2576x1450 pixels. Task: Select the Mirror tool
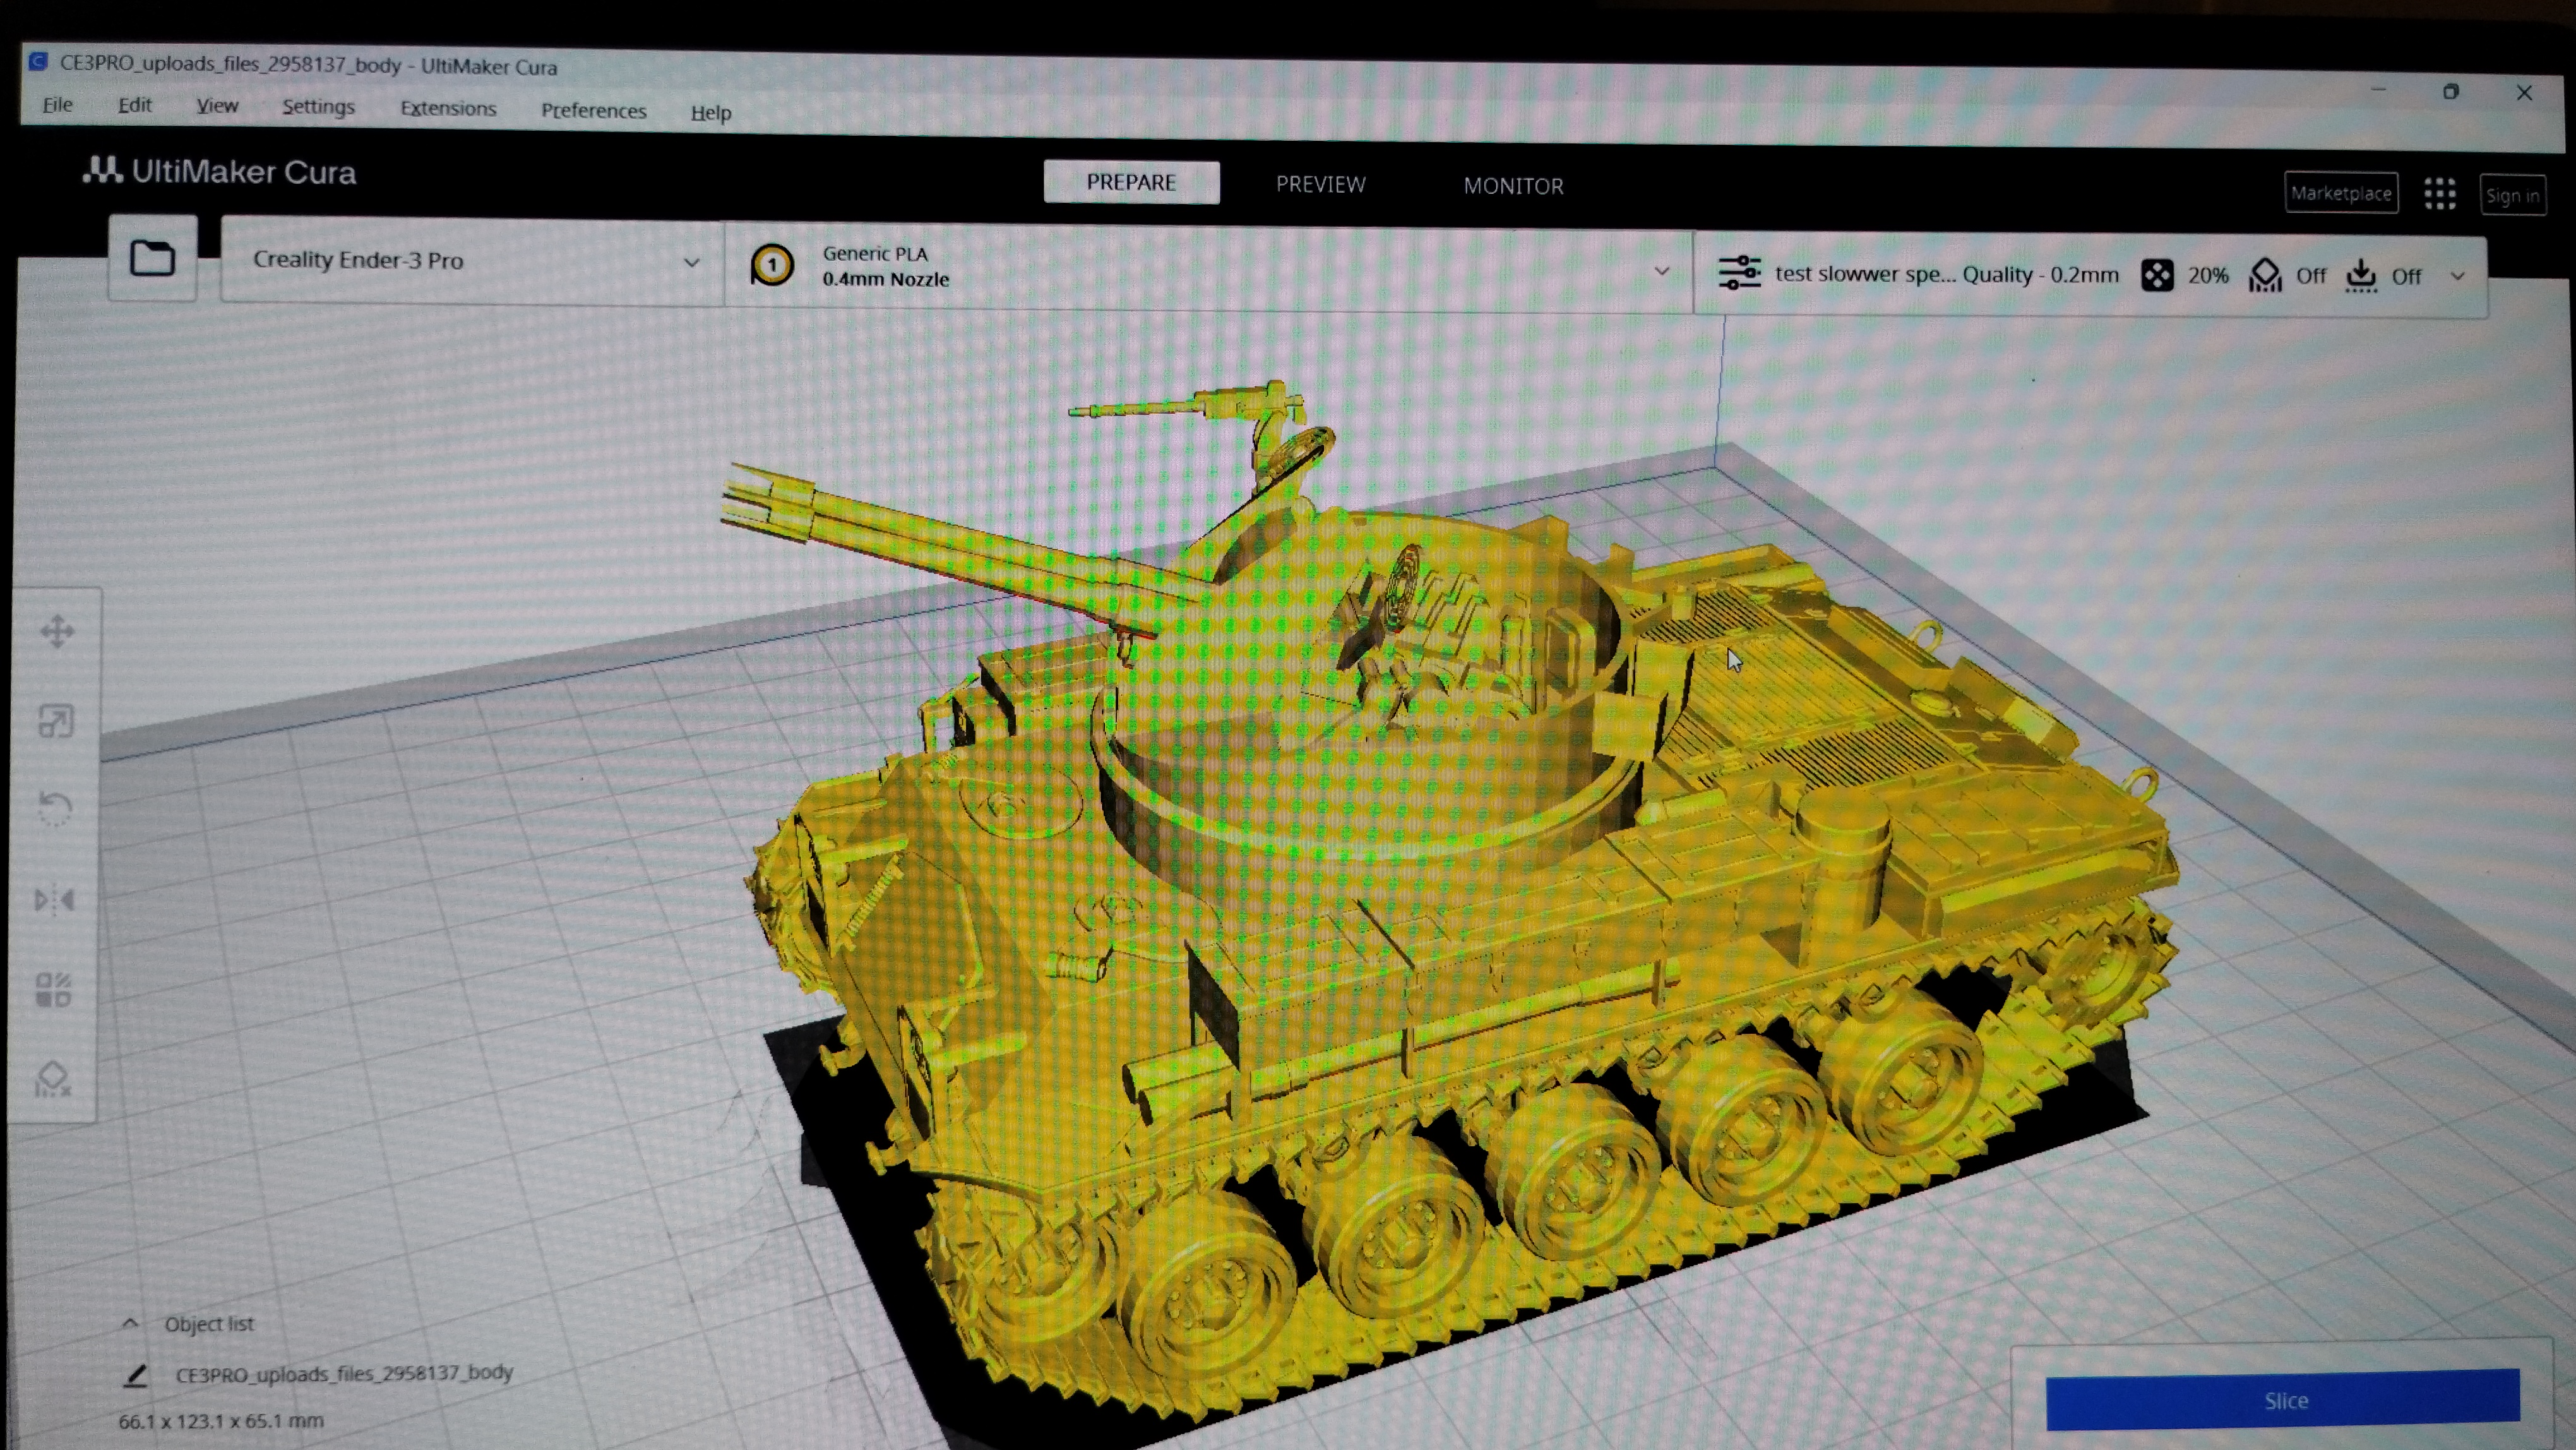pos(54,900)
